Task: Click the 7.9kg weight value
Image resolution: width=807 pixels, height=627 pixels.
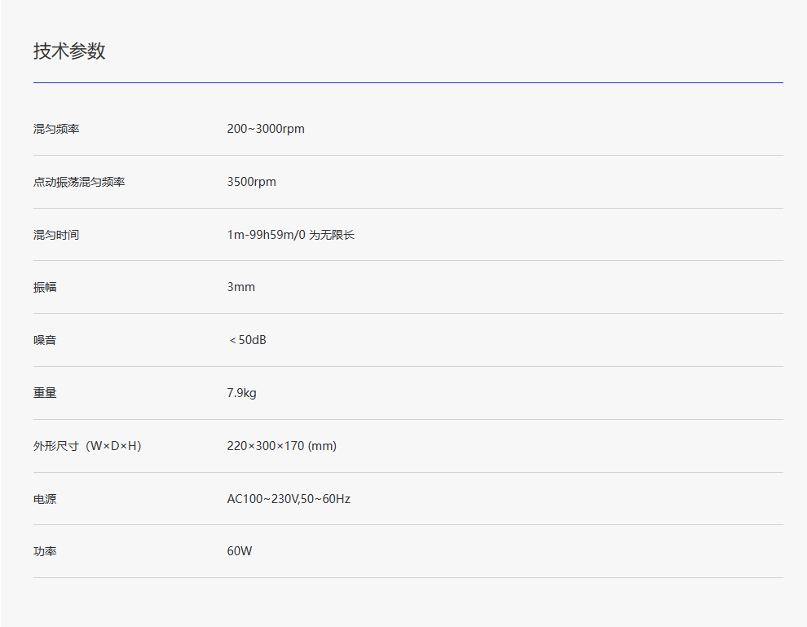Action: click(241, 393)
